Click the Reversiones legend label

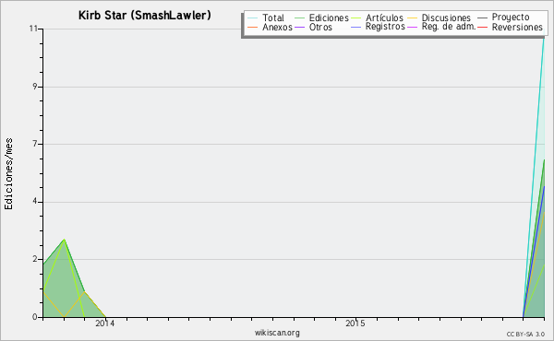tap(517, 27)
